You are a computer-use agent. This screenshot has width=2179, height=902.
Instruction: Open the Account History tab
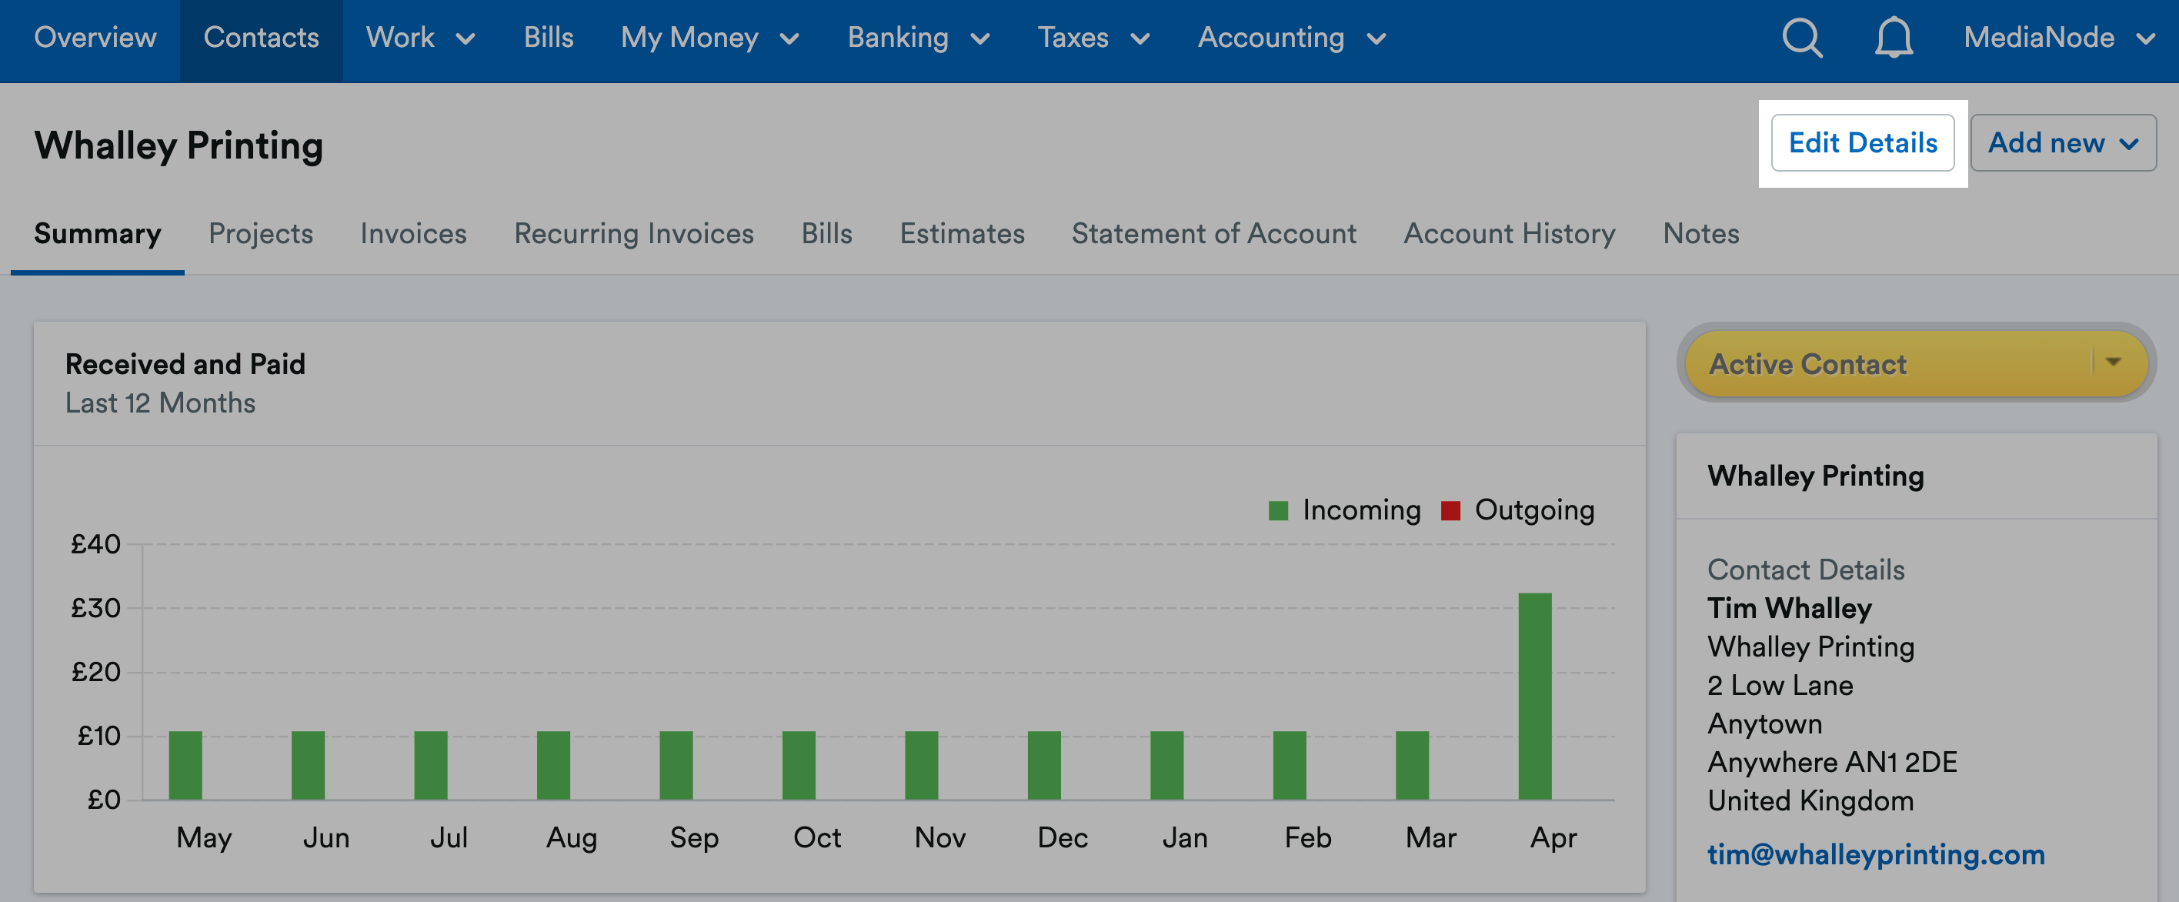1509,233
